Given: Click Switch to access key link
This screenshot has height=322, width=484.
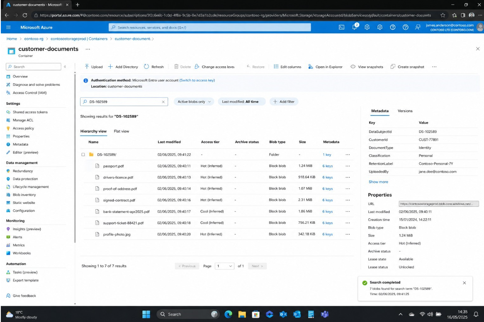Looking at the screenshot, I should pos(197,80).
